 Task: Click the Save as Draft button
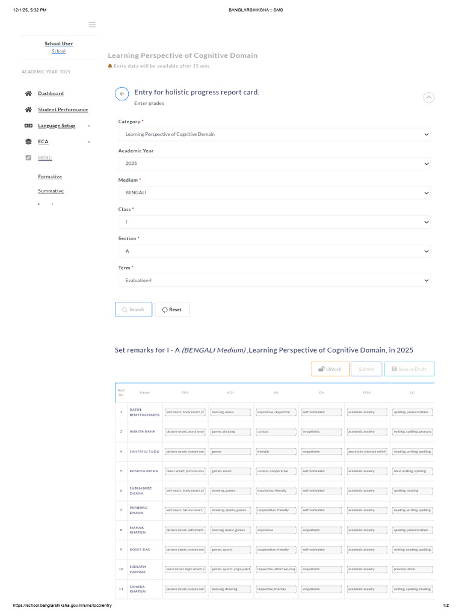point(409,369)
